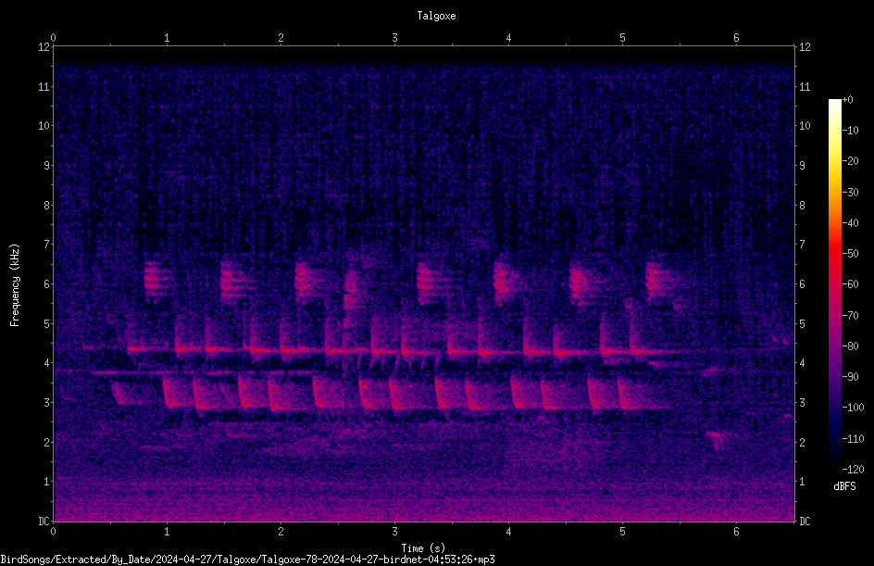The image size is (874, 566).
Task: Click the 1 second mark on bottom axis
Action: click(167, 532)
